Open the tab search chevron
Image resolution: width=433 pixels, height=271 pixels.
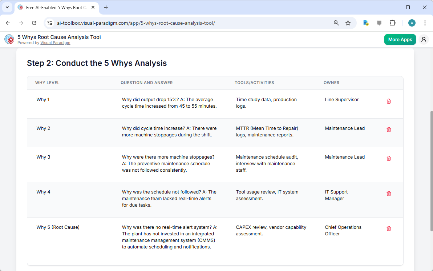click(x=7, y=7)
